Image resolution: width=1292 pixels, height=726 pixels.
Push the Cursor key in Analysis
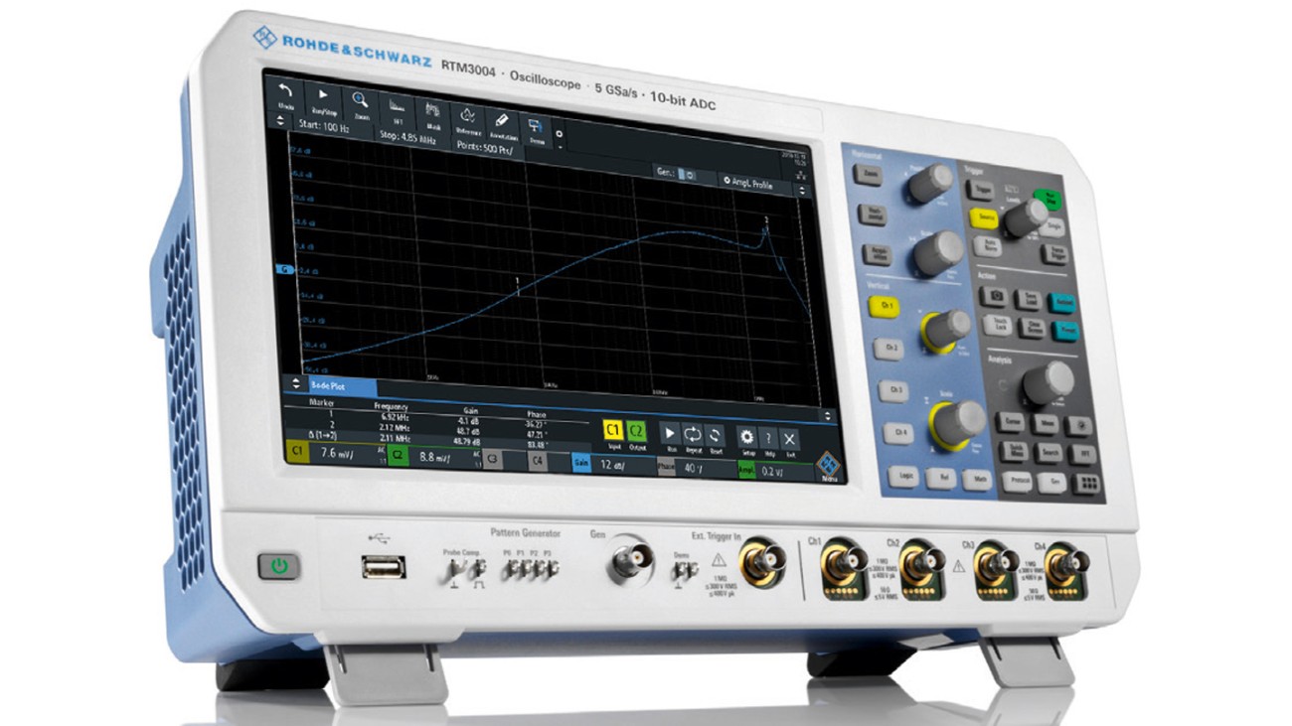click(1011, 420)
